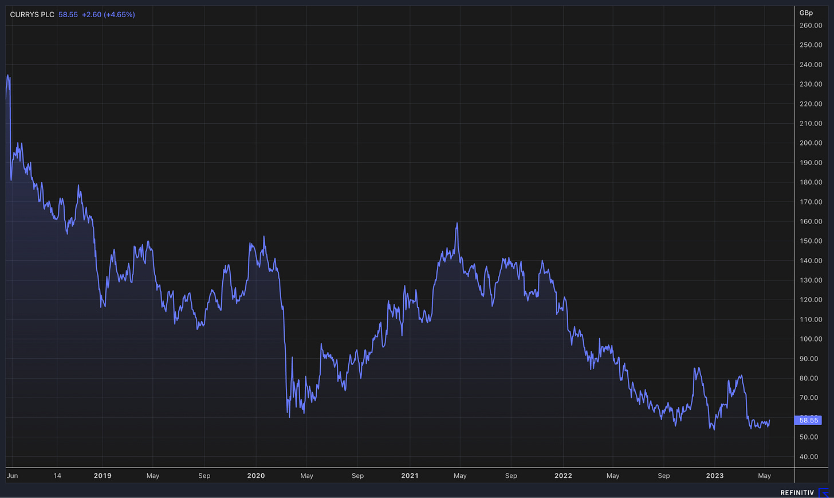Click the 160.00 price axis label
834x498 pixels.
tap(811, 221)
